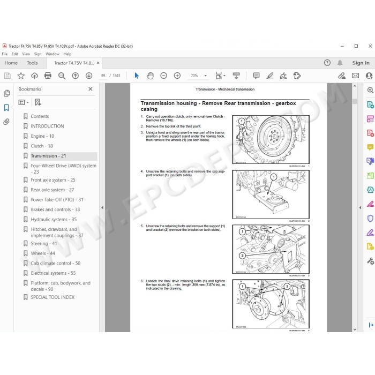Go to the previous page
This screenshot has width=375, height=375.
(x=76, y=76)
